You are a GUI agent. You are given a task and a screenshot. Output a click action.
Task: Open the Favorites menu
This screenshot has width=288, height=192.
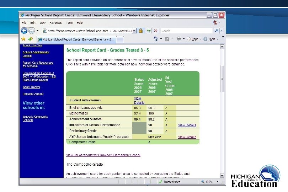click(55, 23)
